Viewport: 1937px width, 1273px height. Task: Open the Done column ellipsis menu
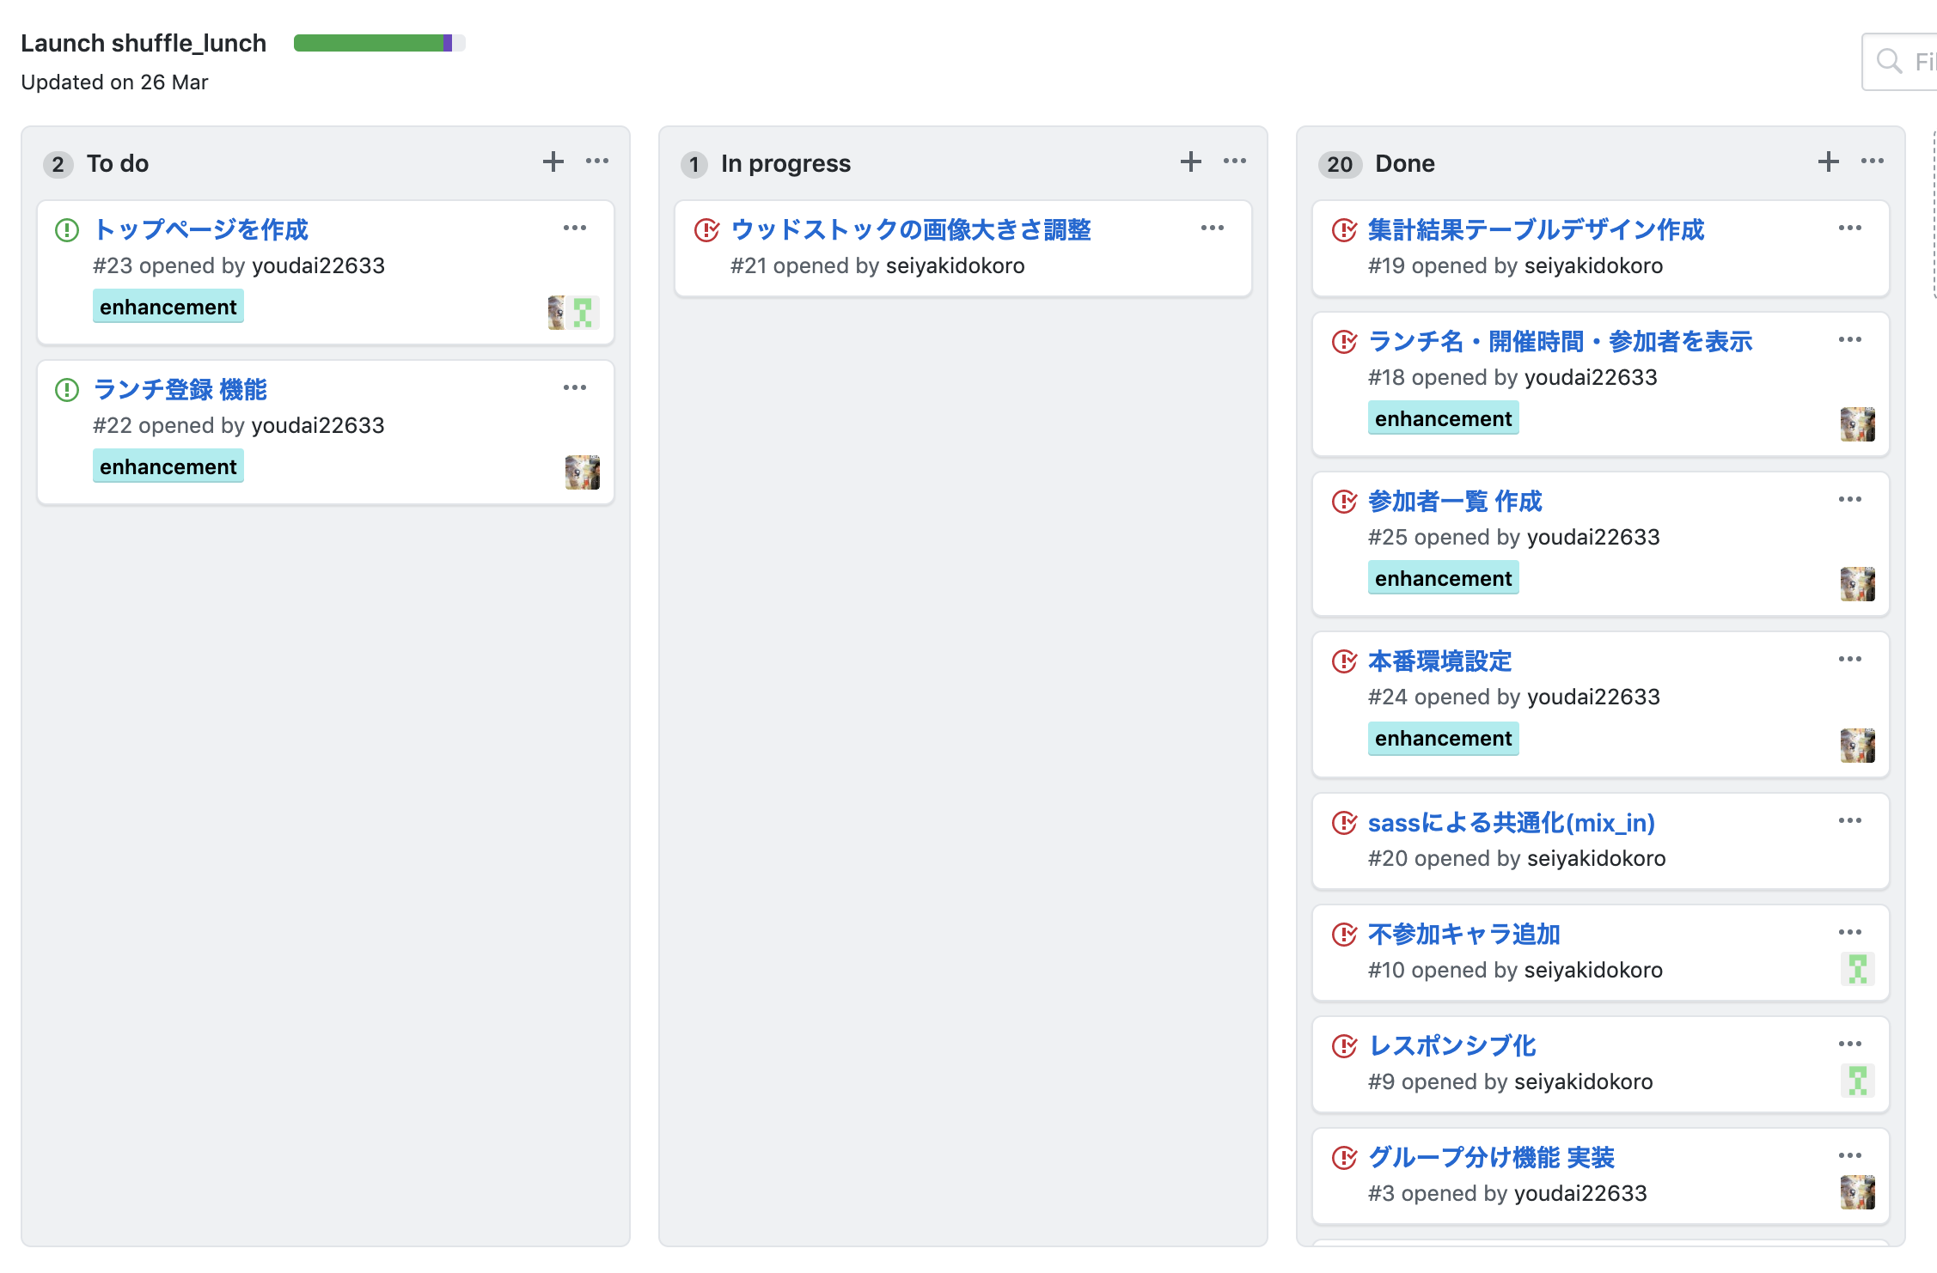[1873, 161]
